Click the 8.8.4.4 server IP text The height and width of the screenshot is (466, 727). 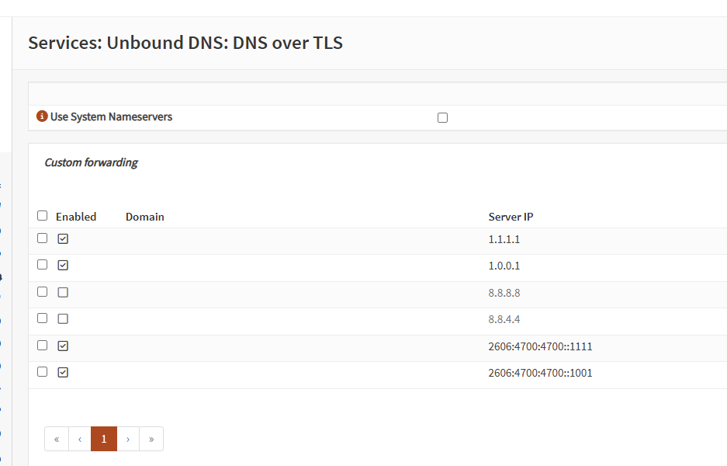[x=504, y=319]
